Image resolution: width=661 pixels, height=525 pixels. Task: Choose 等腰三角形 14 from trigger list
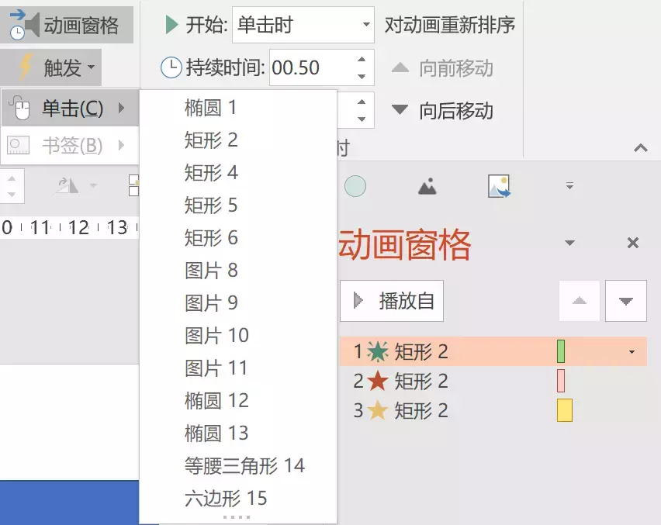[244, 465]
